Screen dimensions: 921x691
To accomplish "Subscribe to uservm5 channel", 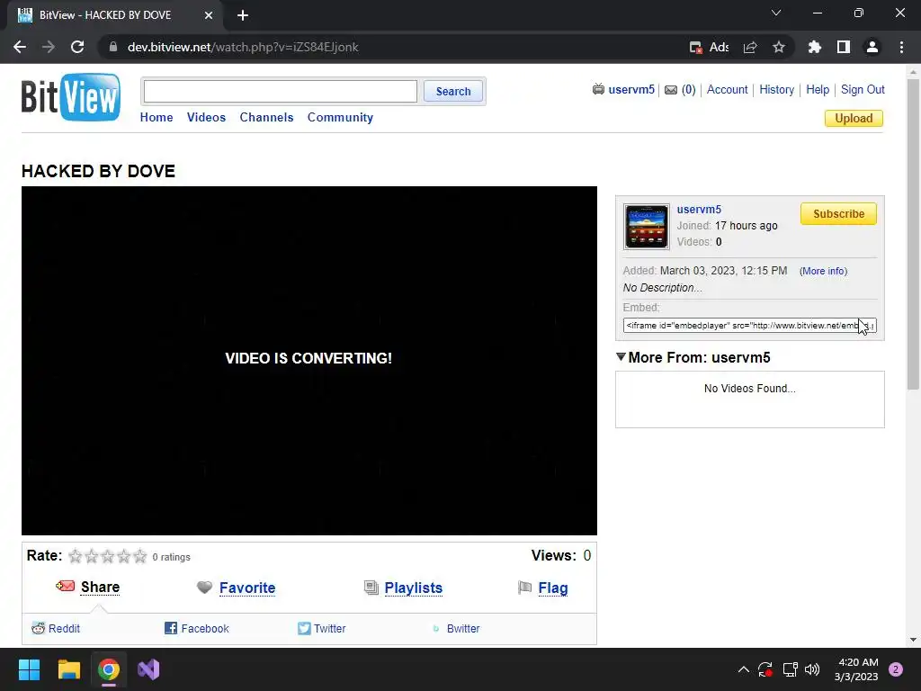I will coord(838,214).
